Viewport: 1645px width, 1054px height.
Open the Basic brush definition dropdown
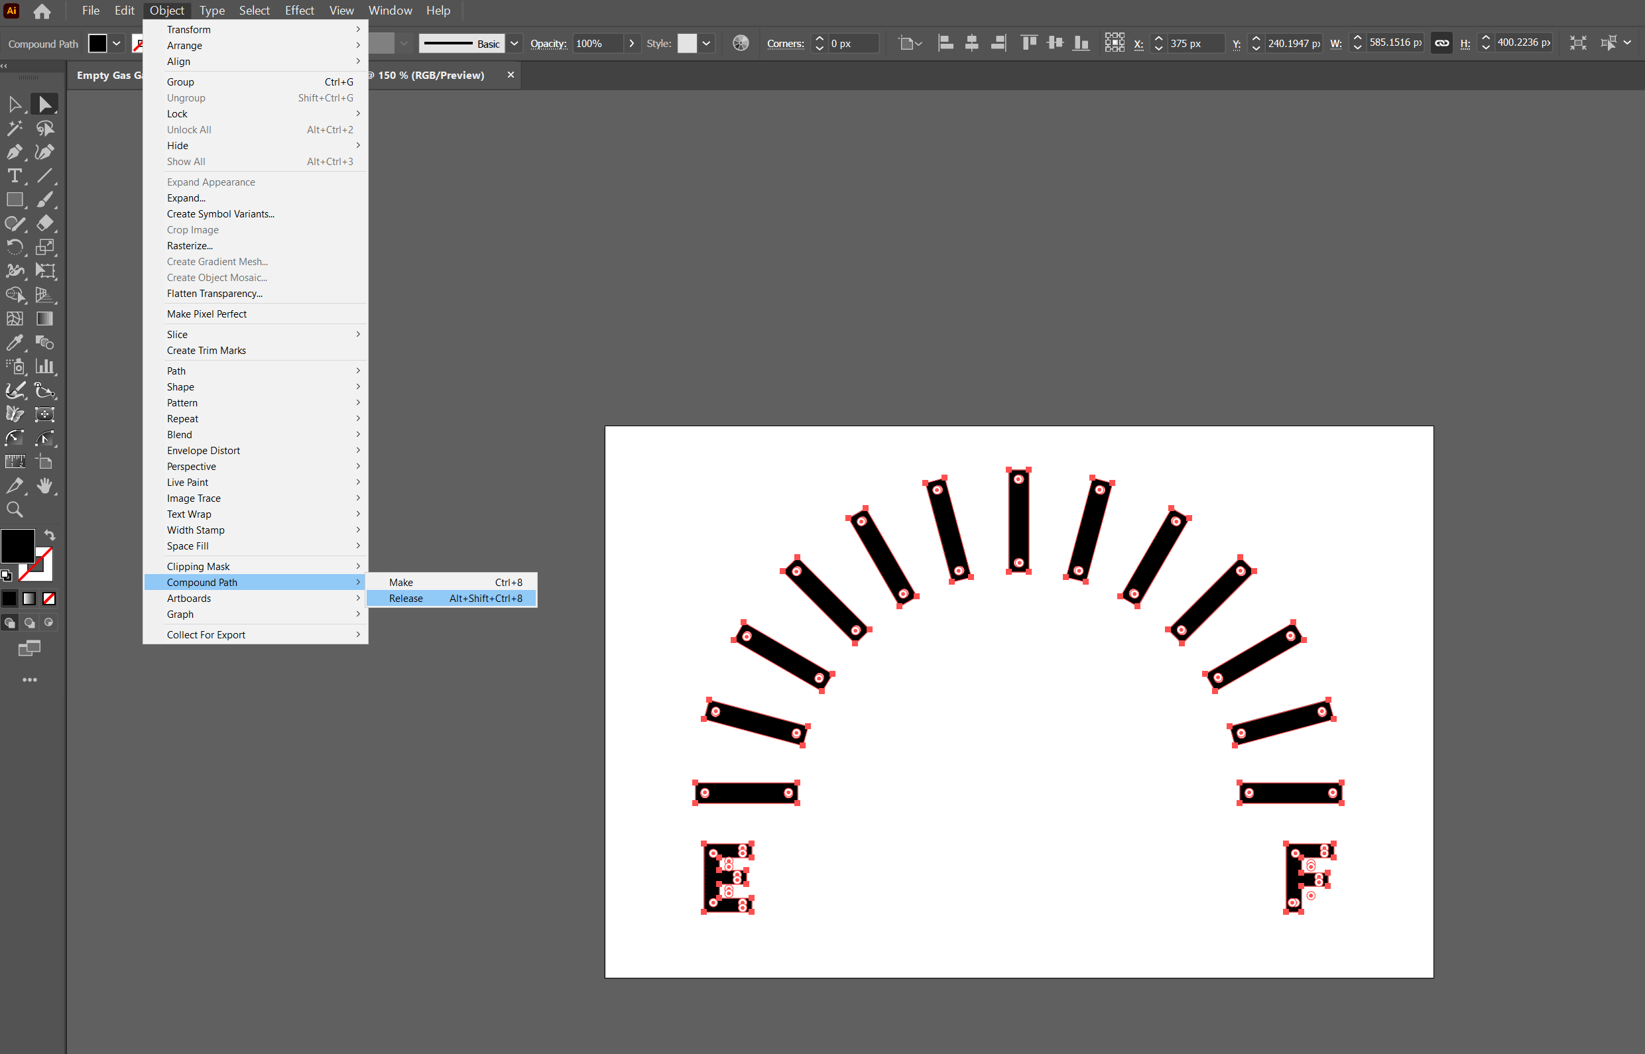click(x=514, y=43)
